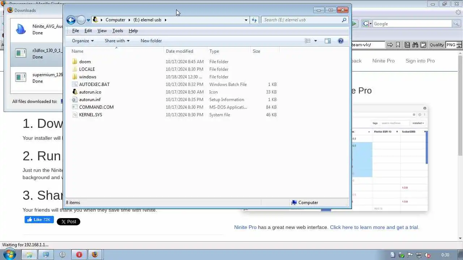463x260 pixels.
Task: Select AUTOEXEC.BAT file
Action: (94, 84)
